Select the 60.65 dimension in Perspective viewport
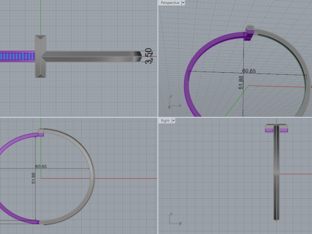Screen dimensions: 312x234 (249, 71)
